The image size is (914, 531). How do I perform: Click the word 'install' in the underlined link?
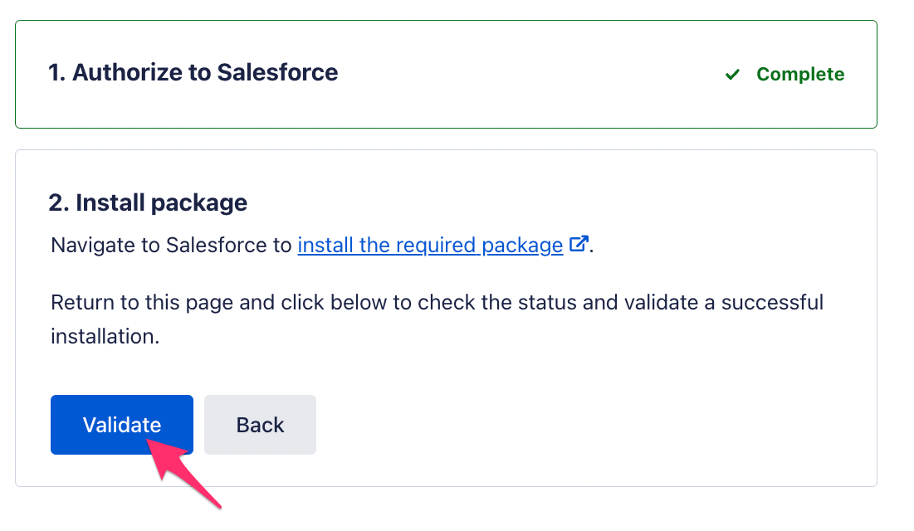point(326,245)
